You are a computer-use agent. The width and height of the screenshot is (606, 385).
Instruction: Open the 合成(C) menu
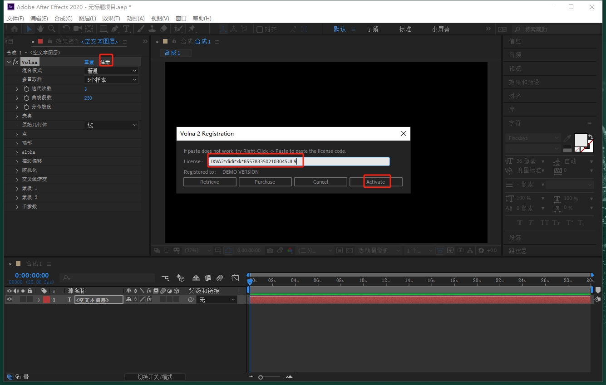point(64,19)
